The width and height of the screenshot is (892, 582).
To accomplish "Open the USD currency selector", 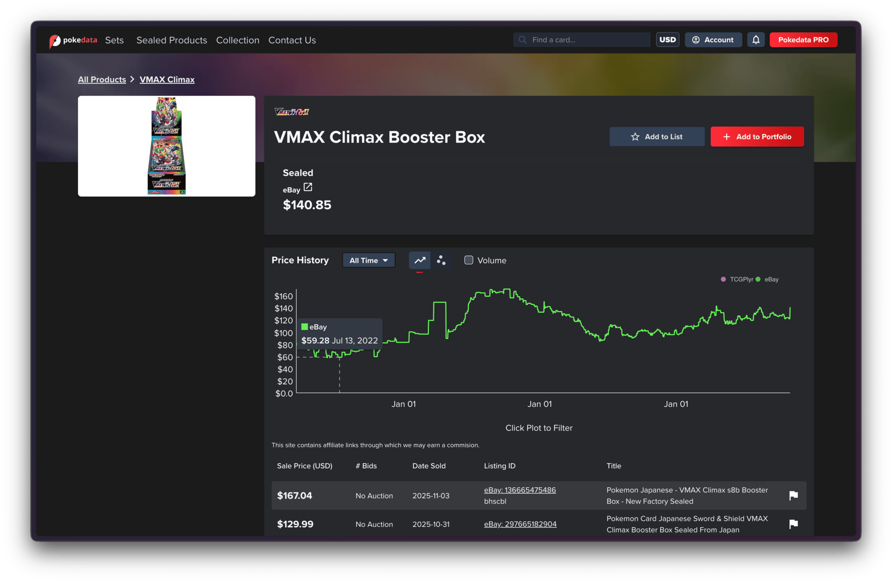I will [x=668, y=40].
